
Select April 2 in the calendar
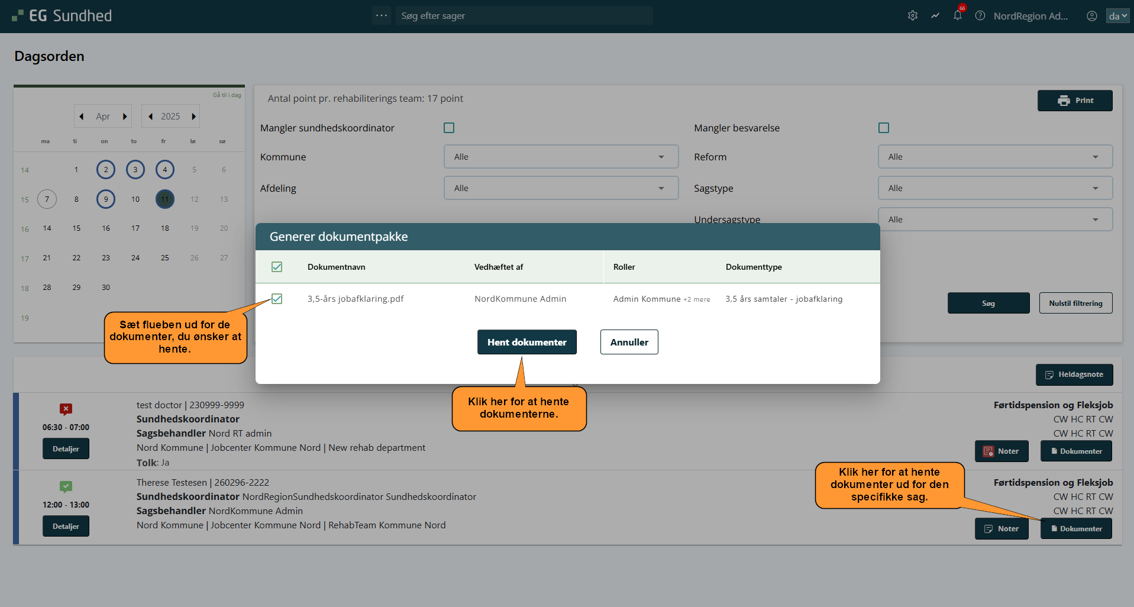(x=106, y=170)
